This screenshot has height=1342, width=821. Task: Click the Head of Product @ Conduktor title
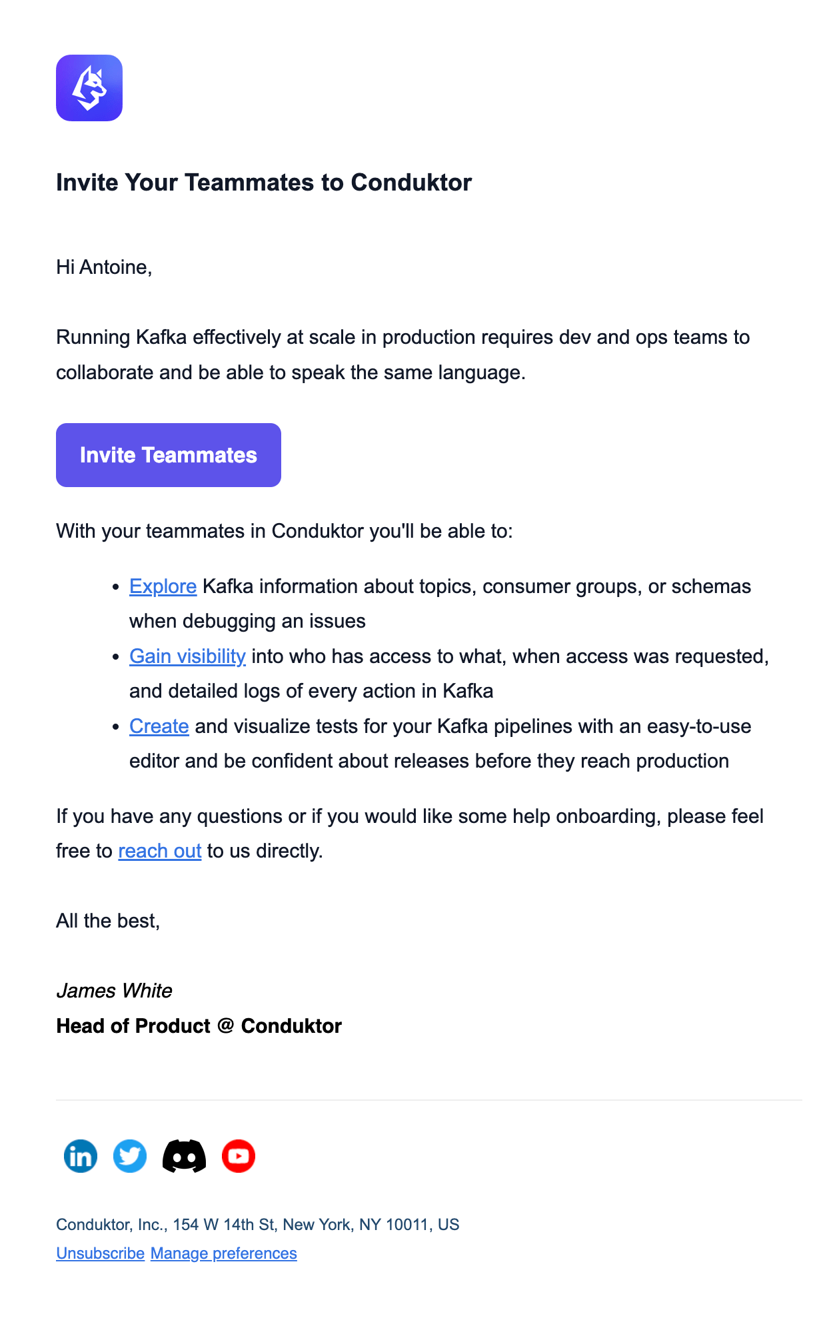tap(199, 1026)
